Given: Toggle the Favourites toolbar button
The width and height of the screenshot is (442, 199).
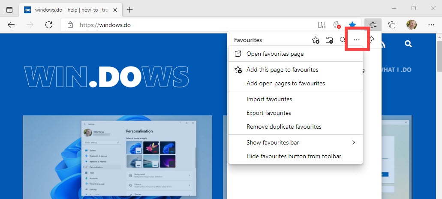Looking at the screenshot, I should click(373, 25).
